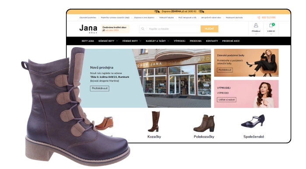Click the Jana obuv logo

(88, 29)
